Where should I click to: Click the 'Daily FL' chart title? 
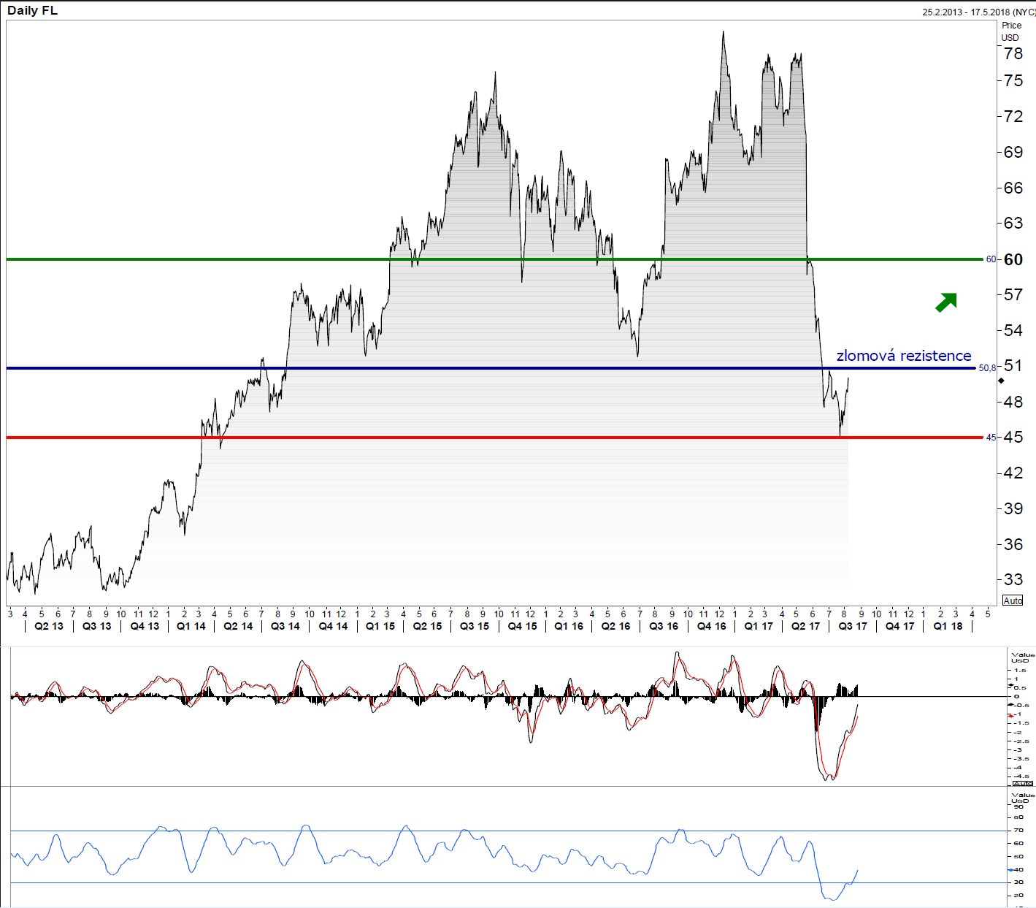(32, 10)
